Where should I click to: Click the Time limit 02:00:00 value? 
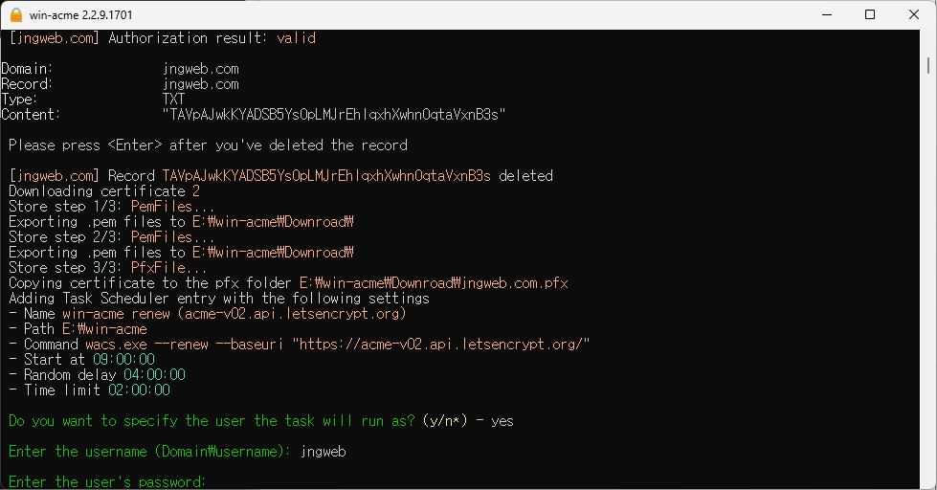(x=139, y=390)
